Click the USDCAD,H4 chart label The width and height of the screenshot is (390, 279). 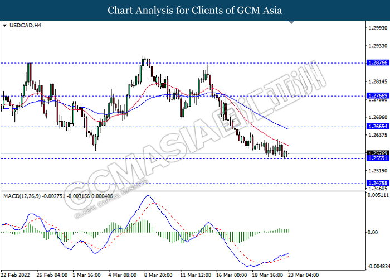pyautogui.click(x=25, y=26)
